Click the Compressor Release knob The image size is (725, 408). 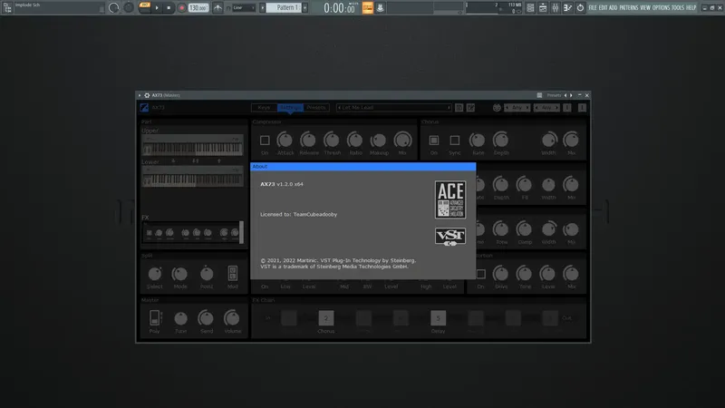(x=308, y=141)
